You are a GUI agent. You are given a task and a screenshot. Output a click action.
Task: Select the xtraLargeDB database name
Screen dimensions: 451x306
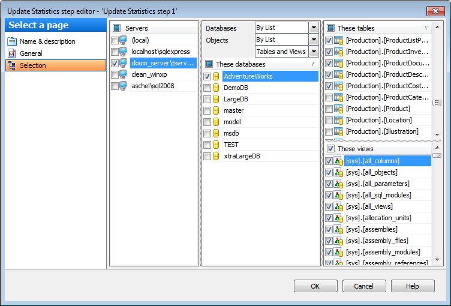click(242, 156)
